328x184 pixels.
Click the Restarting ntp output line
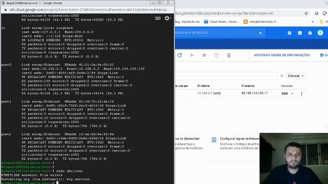(46, 179)
